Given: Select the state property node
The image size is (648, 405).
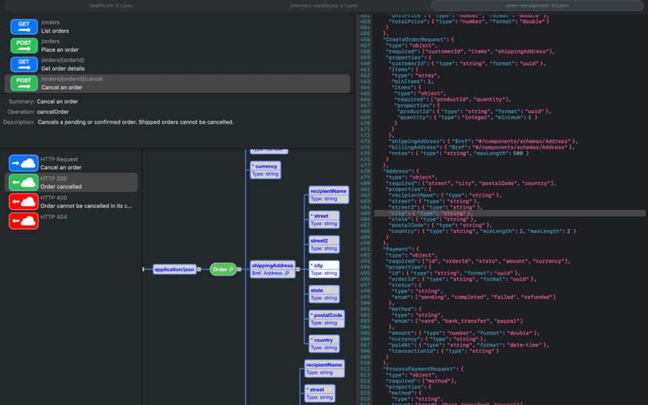Looking at the screenshot, I should coord(324,295).
